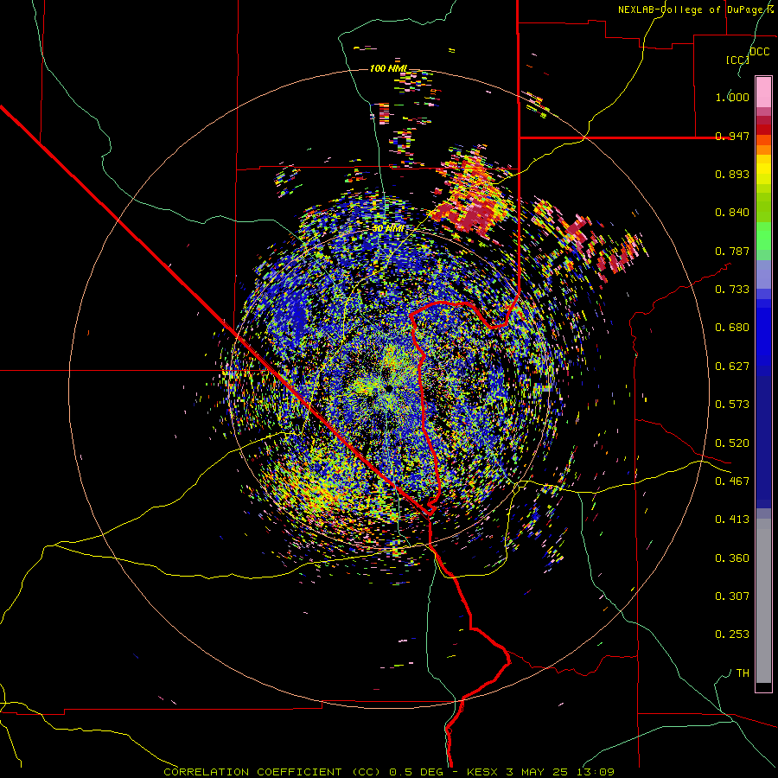Click the 0.733 scale value
Viewport: 778px width, 778px height.
click(x=732, y=290)
